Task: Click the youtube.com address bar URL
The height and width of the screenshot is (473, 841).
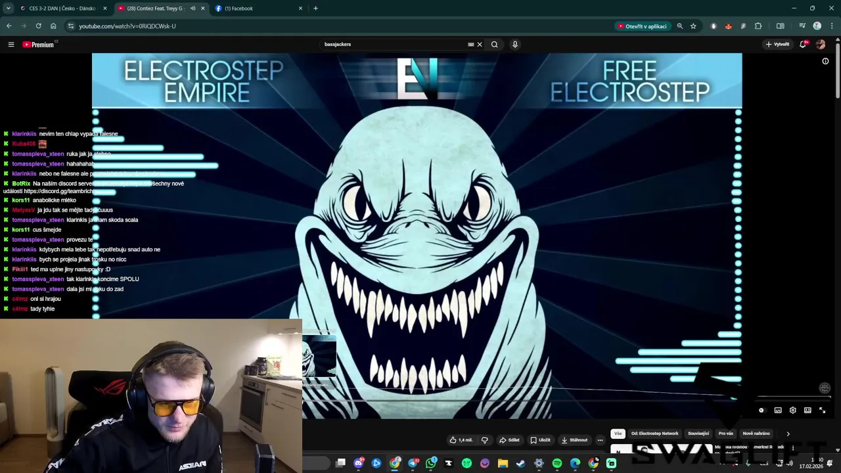Action: pyautogui.click(x=127, y=26)
